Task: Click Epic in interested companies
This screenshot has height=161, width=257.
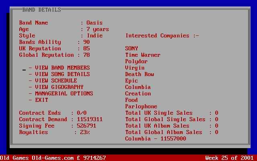Action: pyautogui.click(x=131, y=80)
